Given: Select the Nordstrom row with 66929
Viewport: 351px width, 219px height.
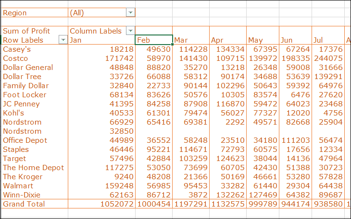Looking at the screenshot, I should (x=35, y=122).
